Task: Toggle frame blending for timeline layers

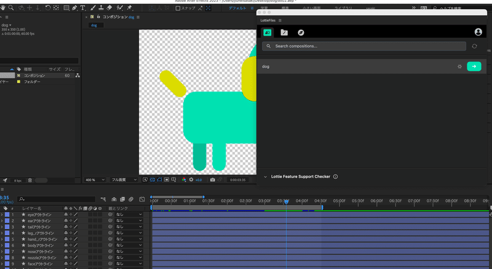Action: (122, 199)
